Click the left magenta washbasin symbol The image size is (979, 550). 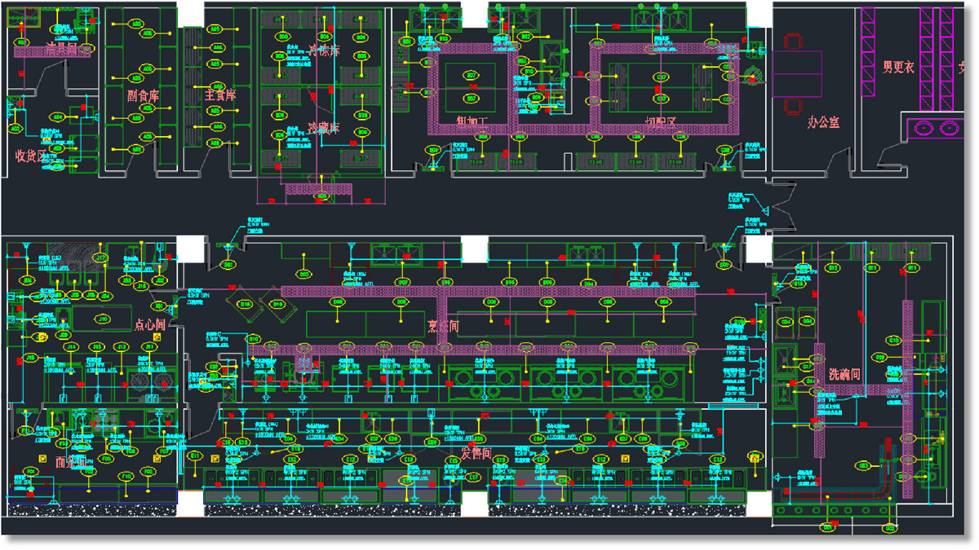pyautogui.click(x=925, y=127)
